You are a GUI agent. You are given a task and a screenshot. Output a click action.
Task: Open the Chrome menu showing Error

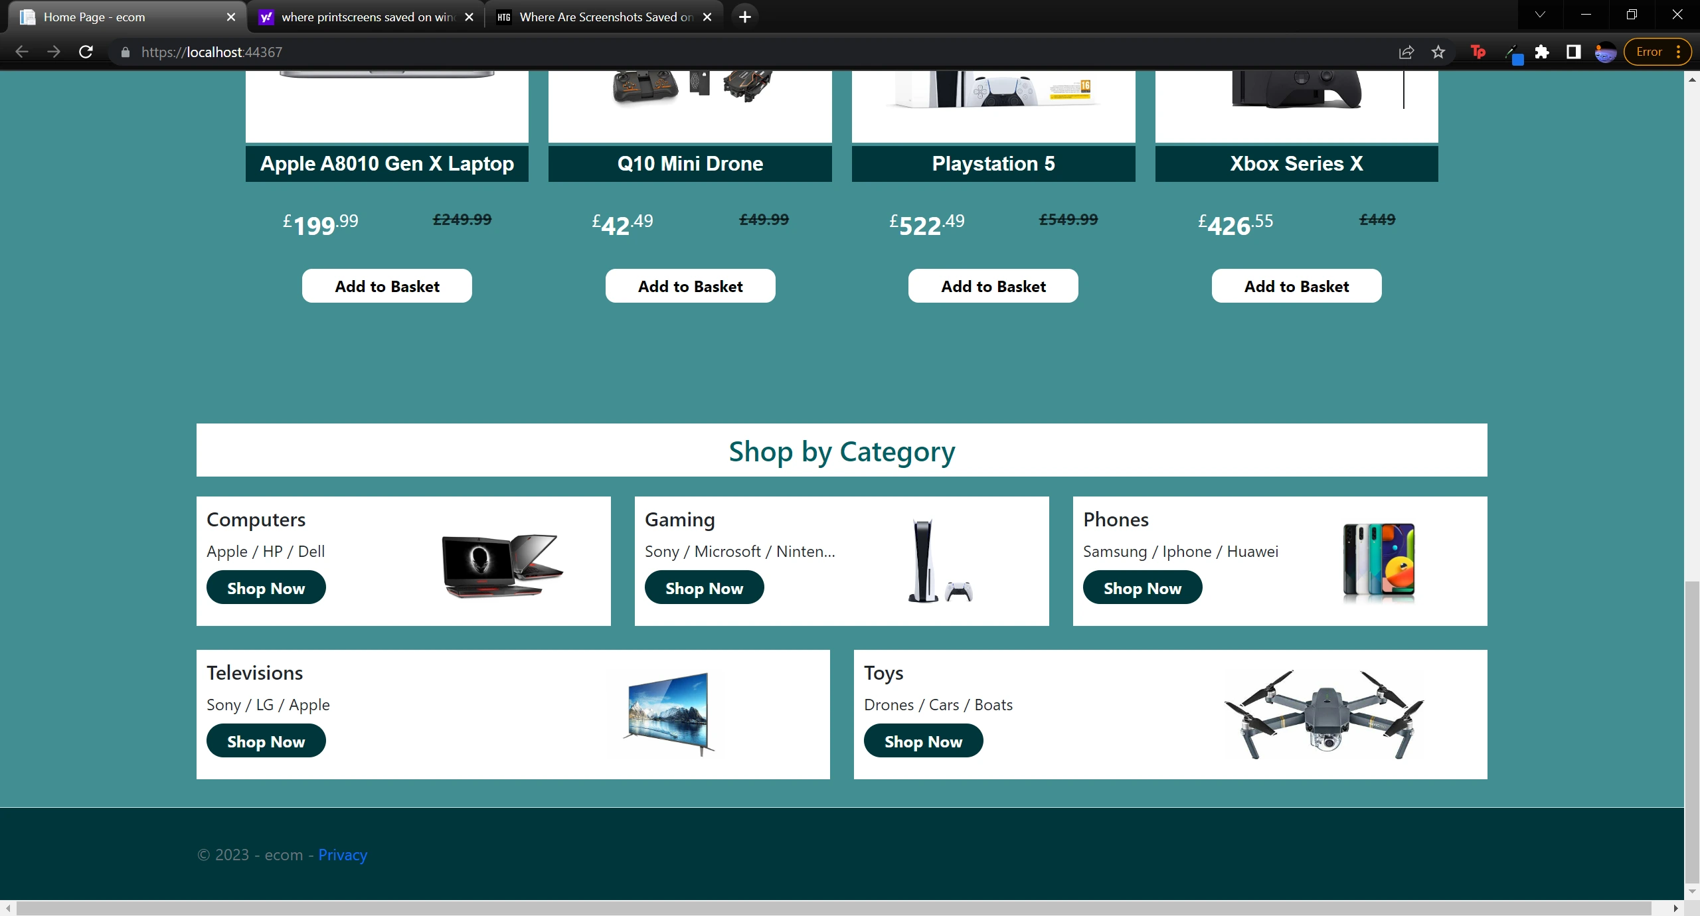pos(1657,52)
